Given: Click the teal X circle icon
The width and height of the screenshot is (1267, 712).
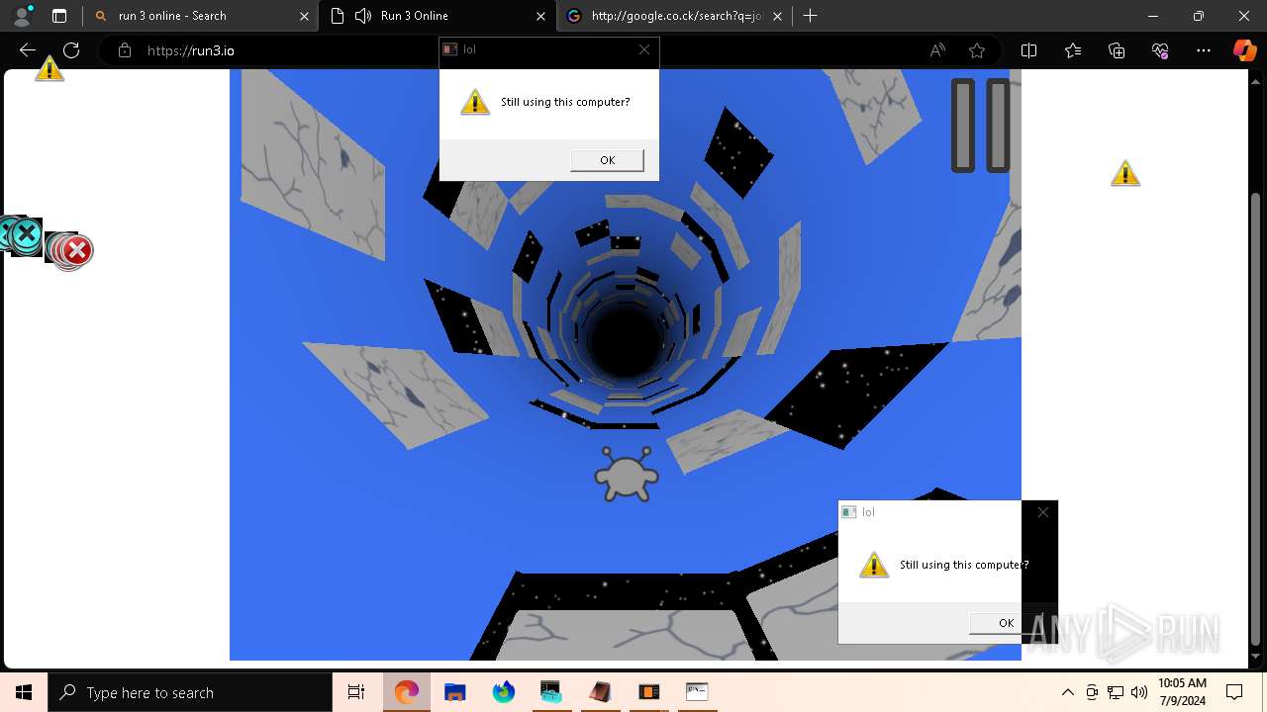Looking at the screenshot, I should pos(26,235).
